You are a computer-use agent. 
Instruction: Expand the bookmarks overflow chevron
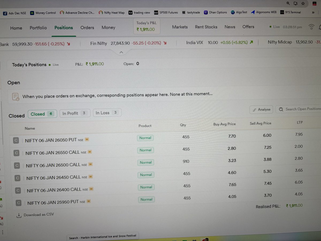click(x=313, y=12)
